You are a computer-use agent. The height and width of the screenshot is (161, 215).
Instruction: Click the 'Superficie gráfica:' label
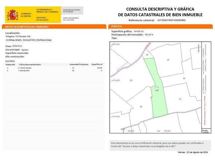coord(122,31)
